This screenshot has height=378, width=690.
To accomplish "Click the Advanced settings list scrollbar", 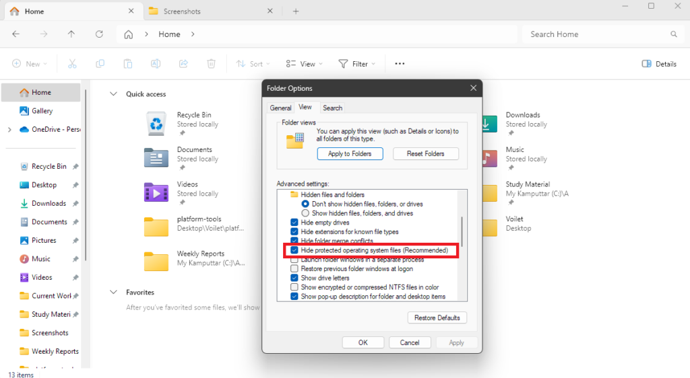I will [x=462, y=231].
